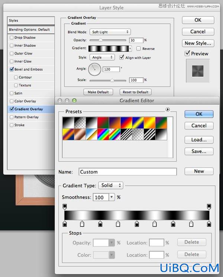
Task: Open the Styles section in Layer Style
Action: [x=31, y=20]
